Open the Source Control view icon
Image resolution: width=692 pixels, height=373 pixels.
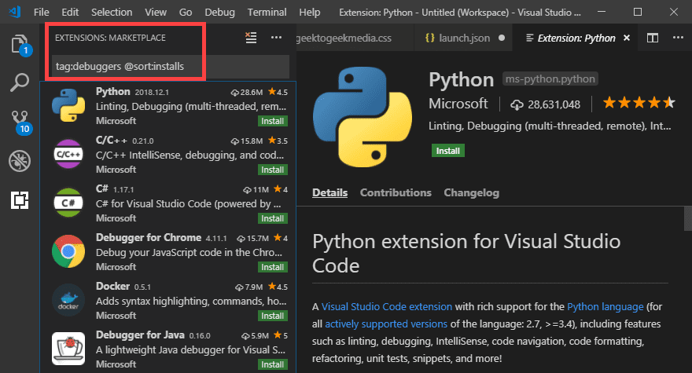click(x=19, y=121)
